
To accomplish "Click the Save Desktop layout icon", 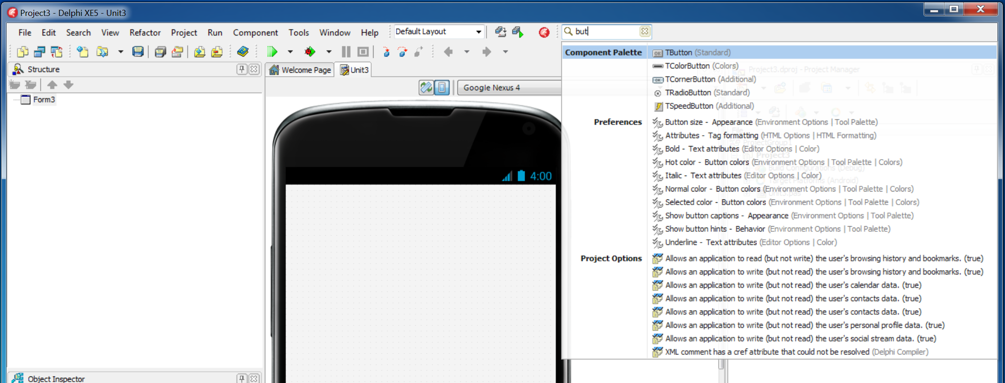I will coord(501,32).
